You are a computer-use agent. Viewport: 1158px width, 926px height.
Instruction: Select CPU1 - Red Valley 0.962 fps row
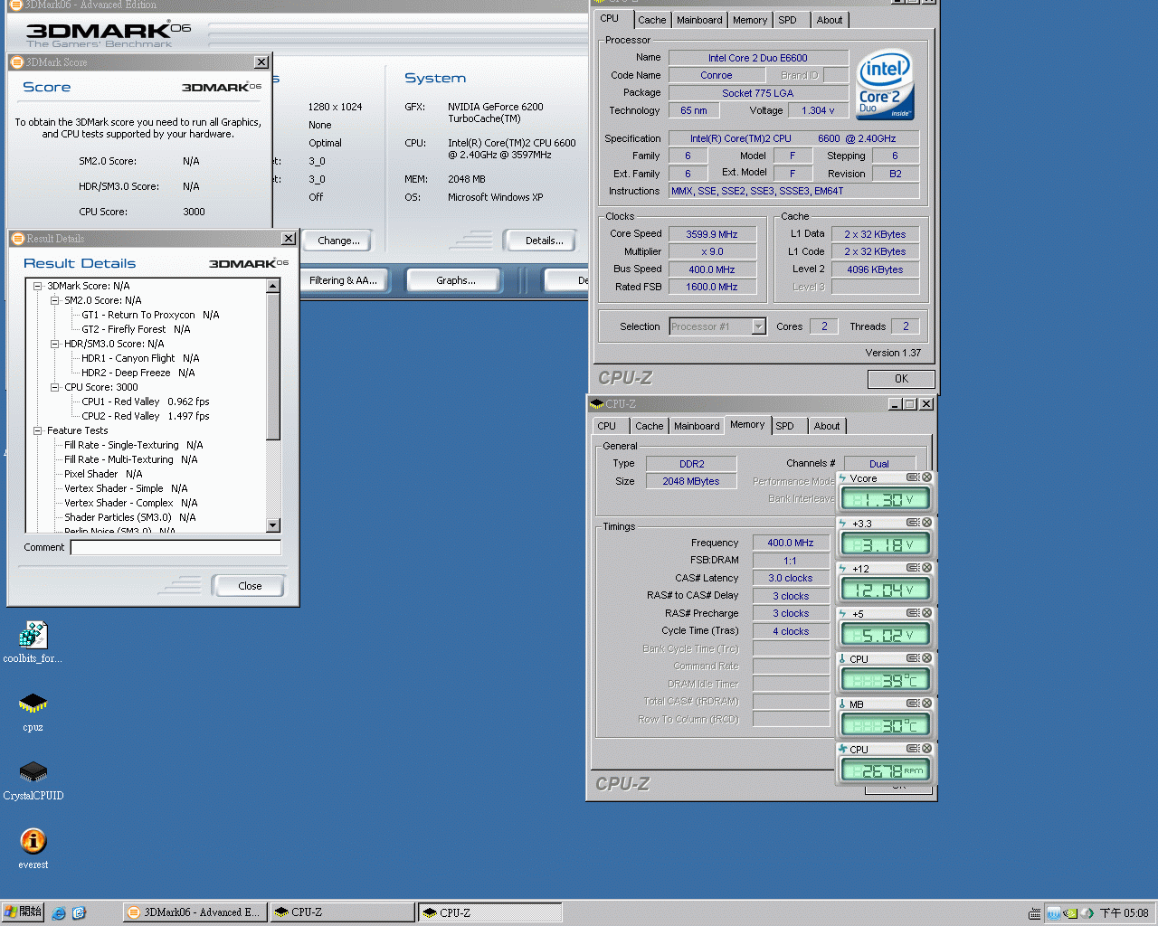point(145,402)
